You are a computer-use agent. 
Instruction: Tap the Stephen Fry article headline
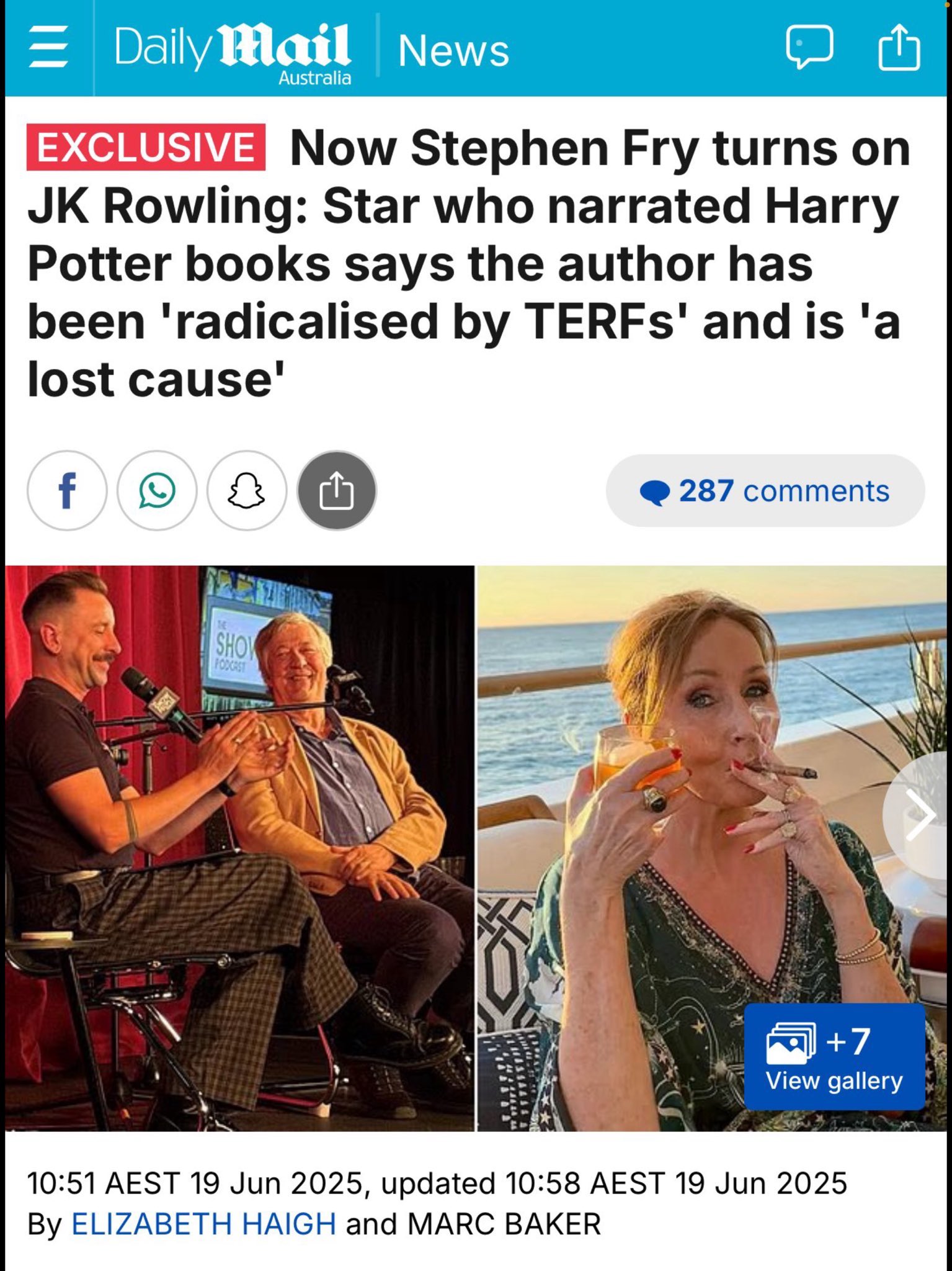coord(469,263)
